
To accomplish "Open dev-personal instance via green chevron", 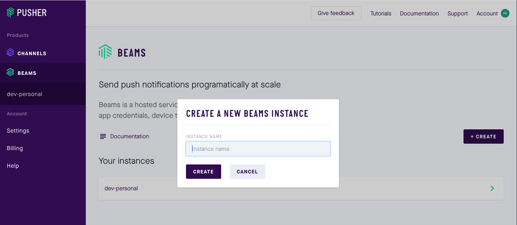I will click(x=492, y=188).
